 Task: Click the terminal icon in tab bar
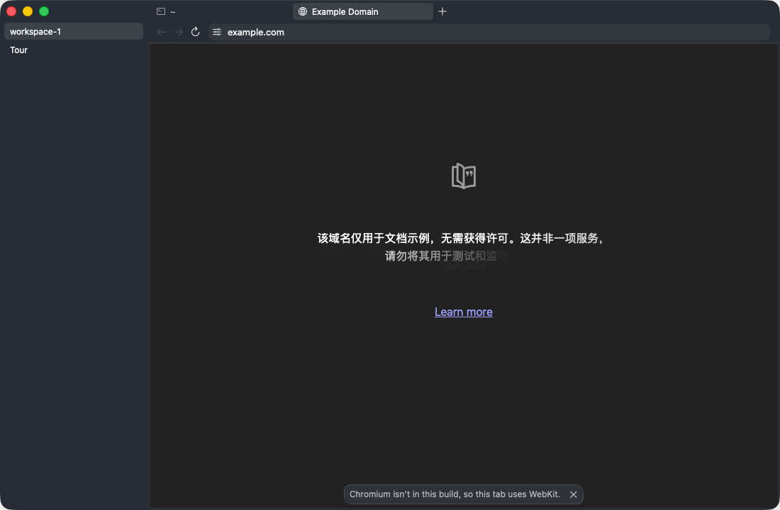point(161,11)
